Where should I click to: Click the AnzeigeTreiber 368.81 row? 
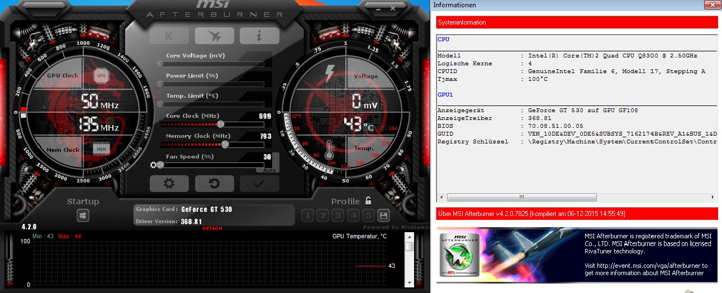point(495,118)
